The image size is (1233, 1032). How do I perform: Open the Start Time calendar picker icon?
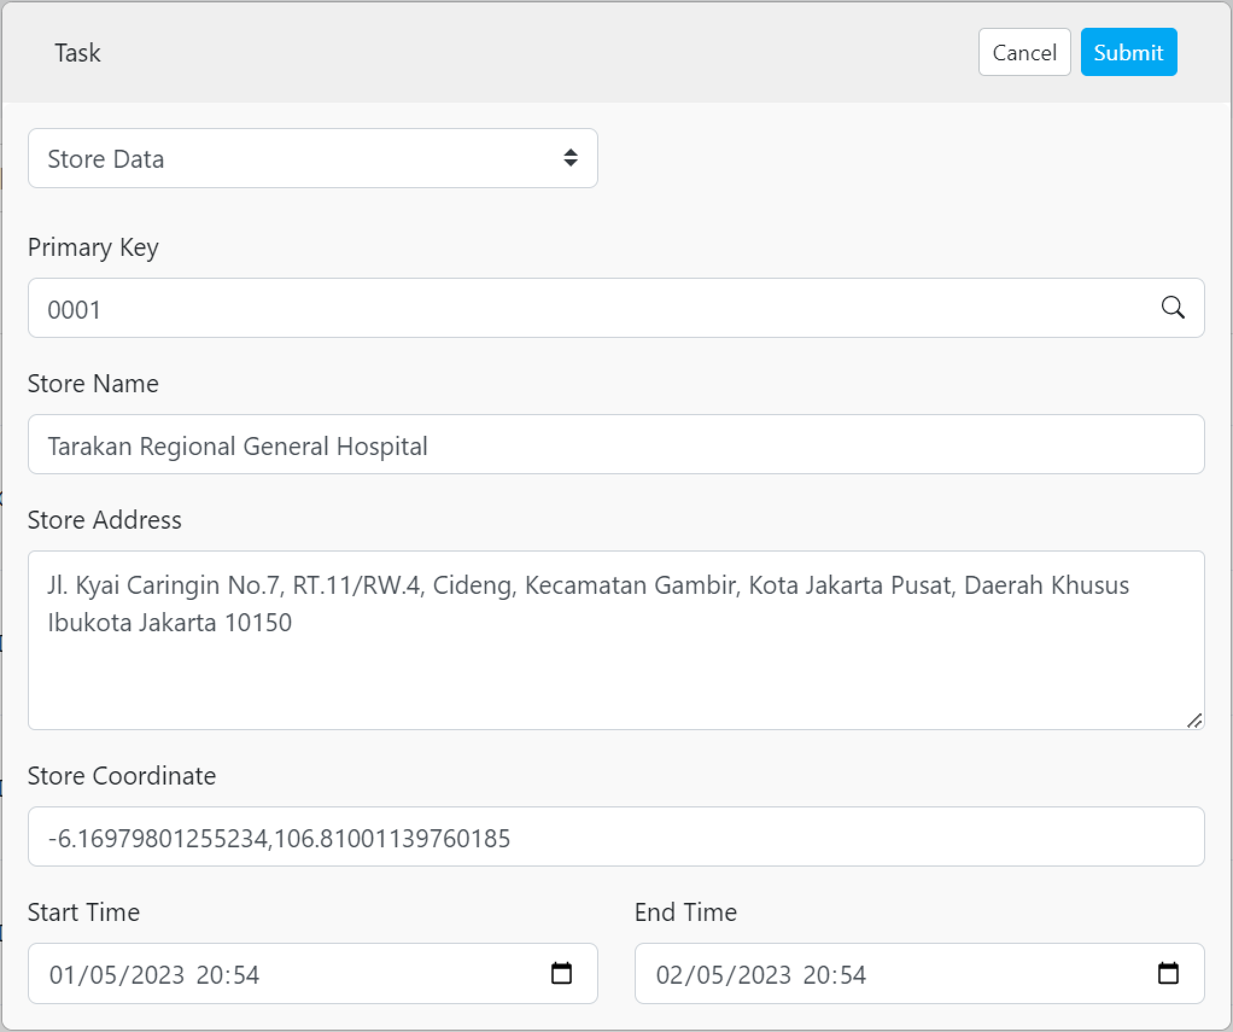click(562, 973)
